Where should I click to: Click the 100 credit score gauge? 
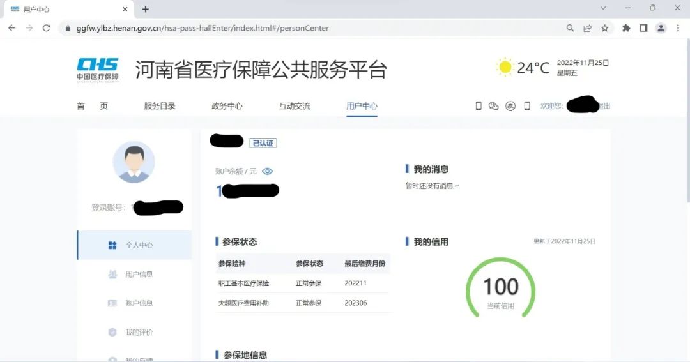pos(500,288)
